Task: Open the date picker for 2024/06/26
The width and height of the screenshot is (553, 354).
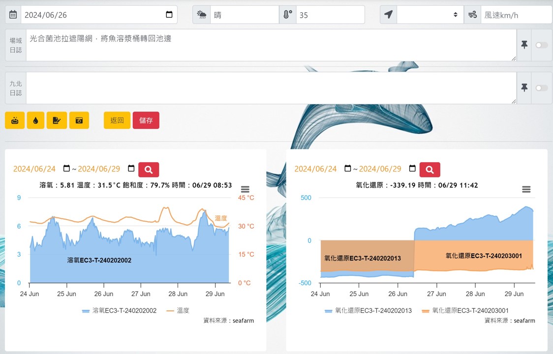Action: [169, 15]
